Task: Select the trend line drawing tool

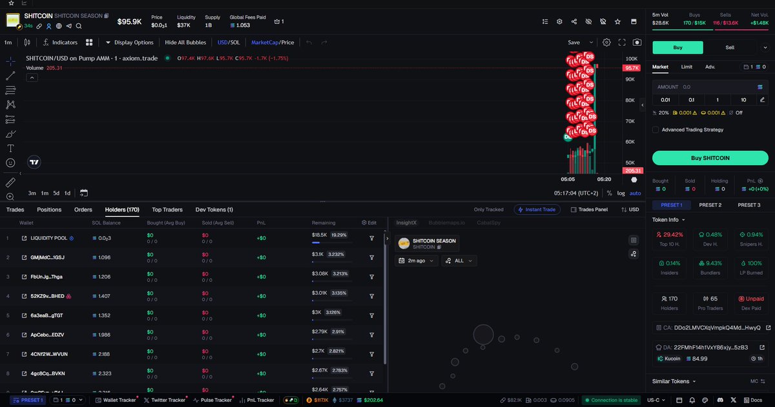Action: coord(11,75)
